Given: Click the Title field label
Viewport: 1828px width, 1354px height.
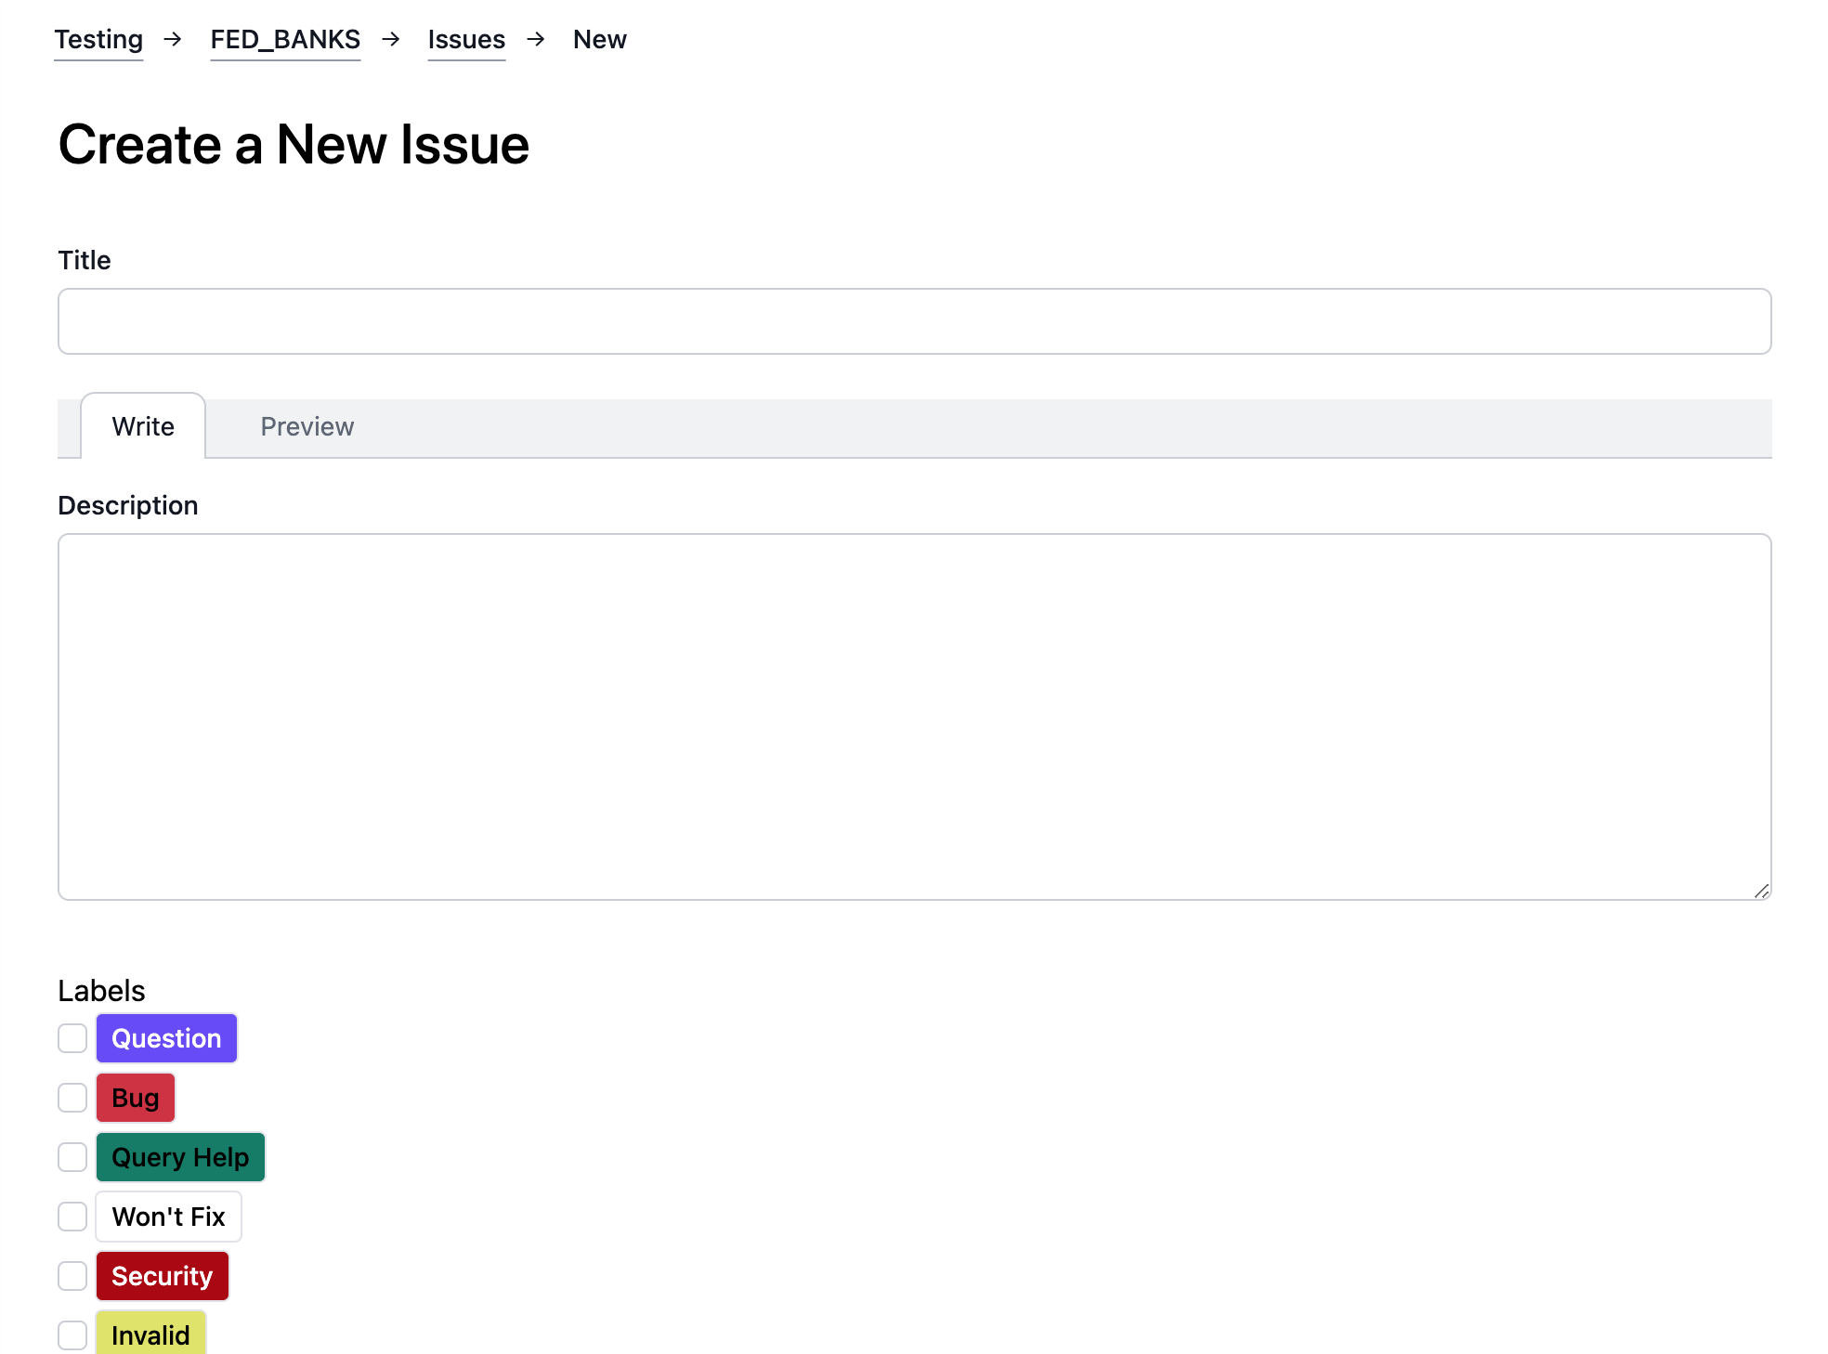Looking at the screenshot, I should tap(85, 260).
